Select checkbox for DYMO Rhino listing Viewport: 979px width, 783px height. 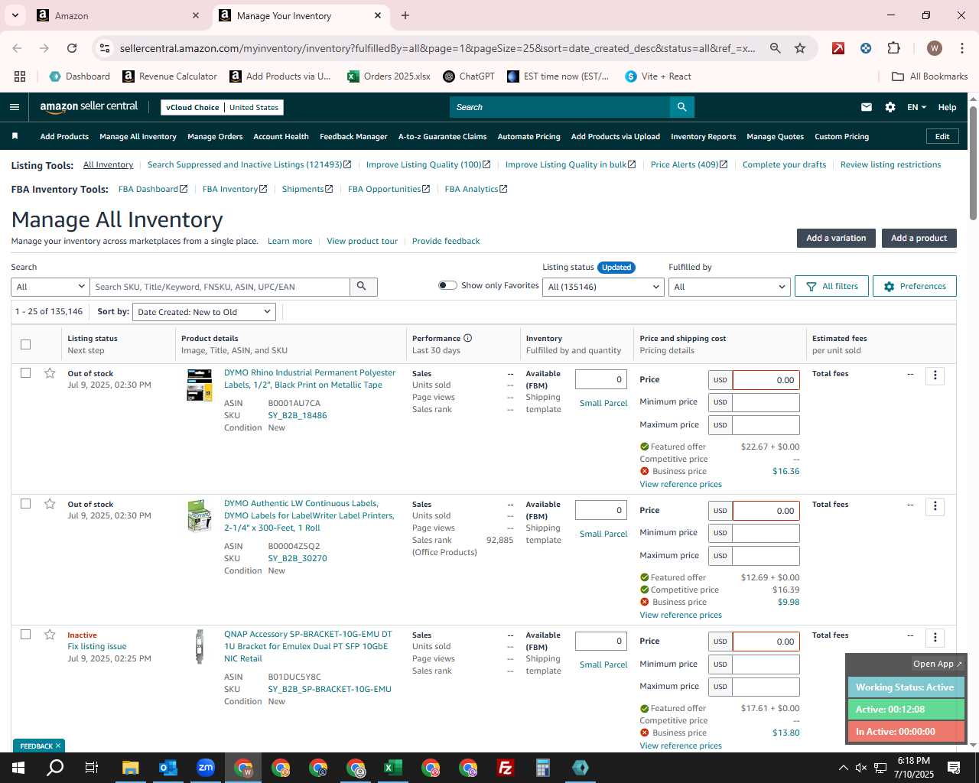[25, 373]
